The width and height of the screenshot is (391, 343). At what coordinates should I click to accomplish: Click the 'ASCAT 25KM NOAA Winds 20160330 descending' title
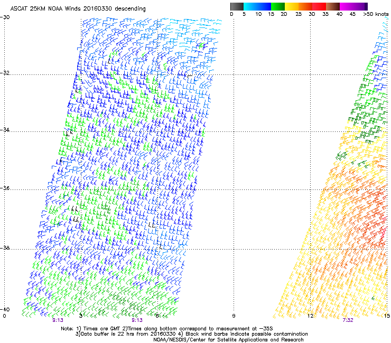pyautogui.click(x=78, y=9)
